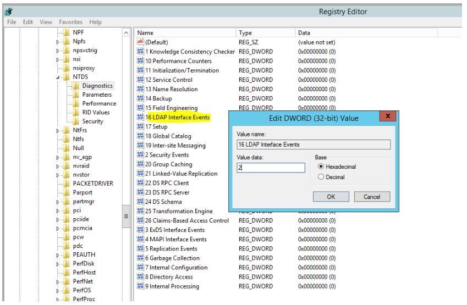Expand the Npfs tree node
The image size is (467, 305).
58,42
